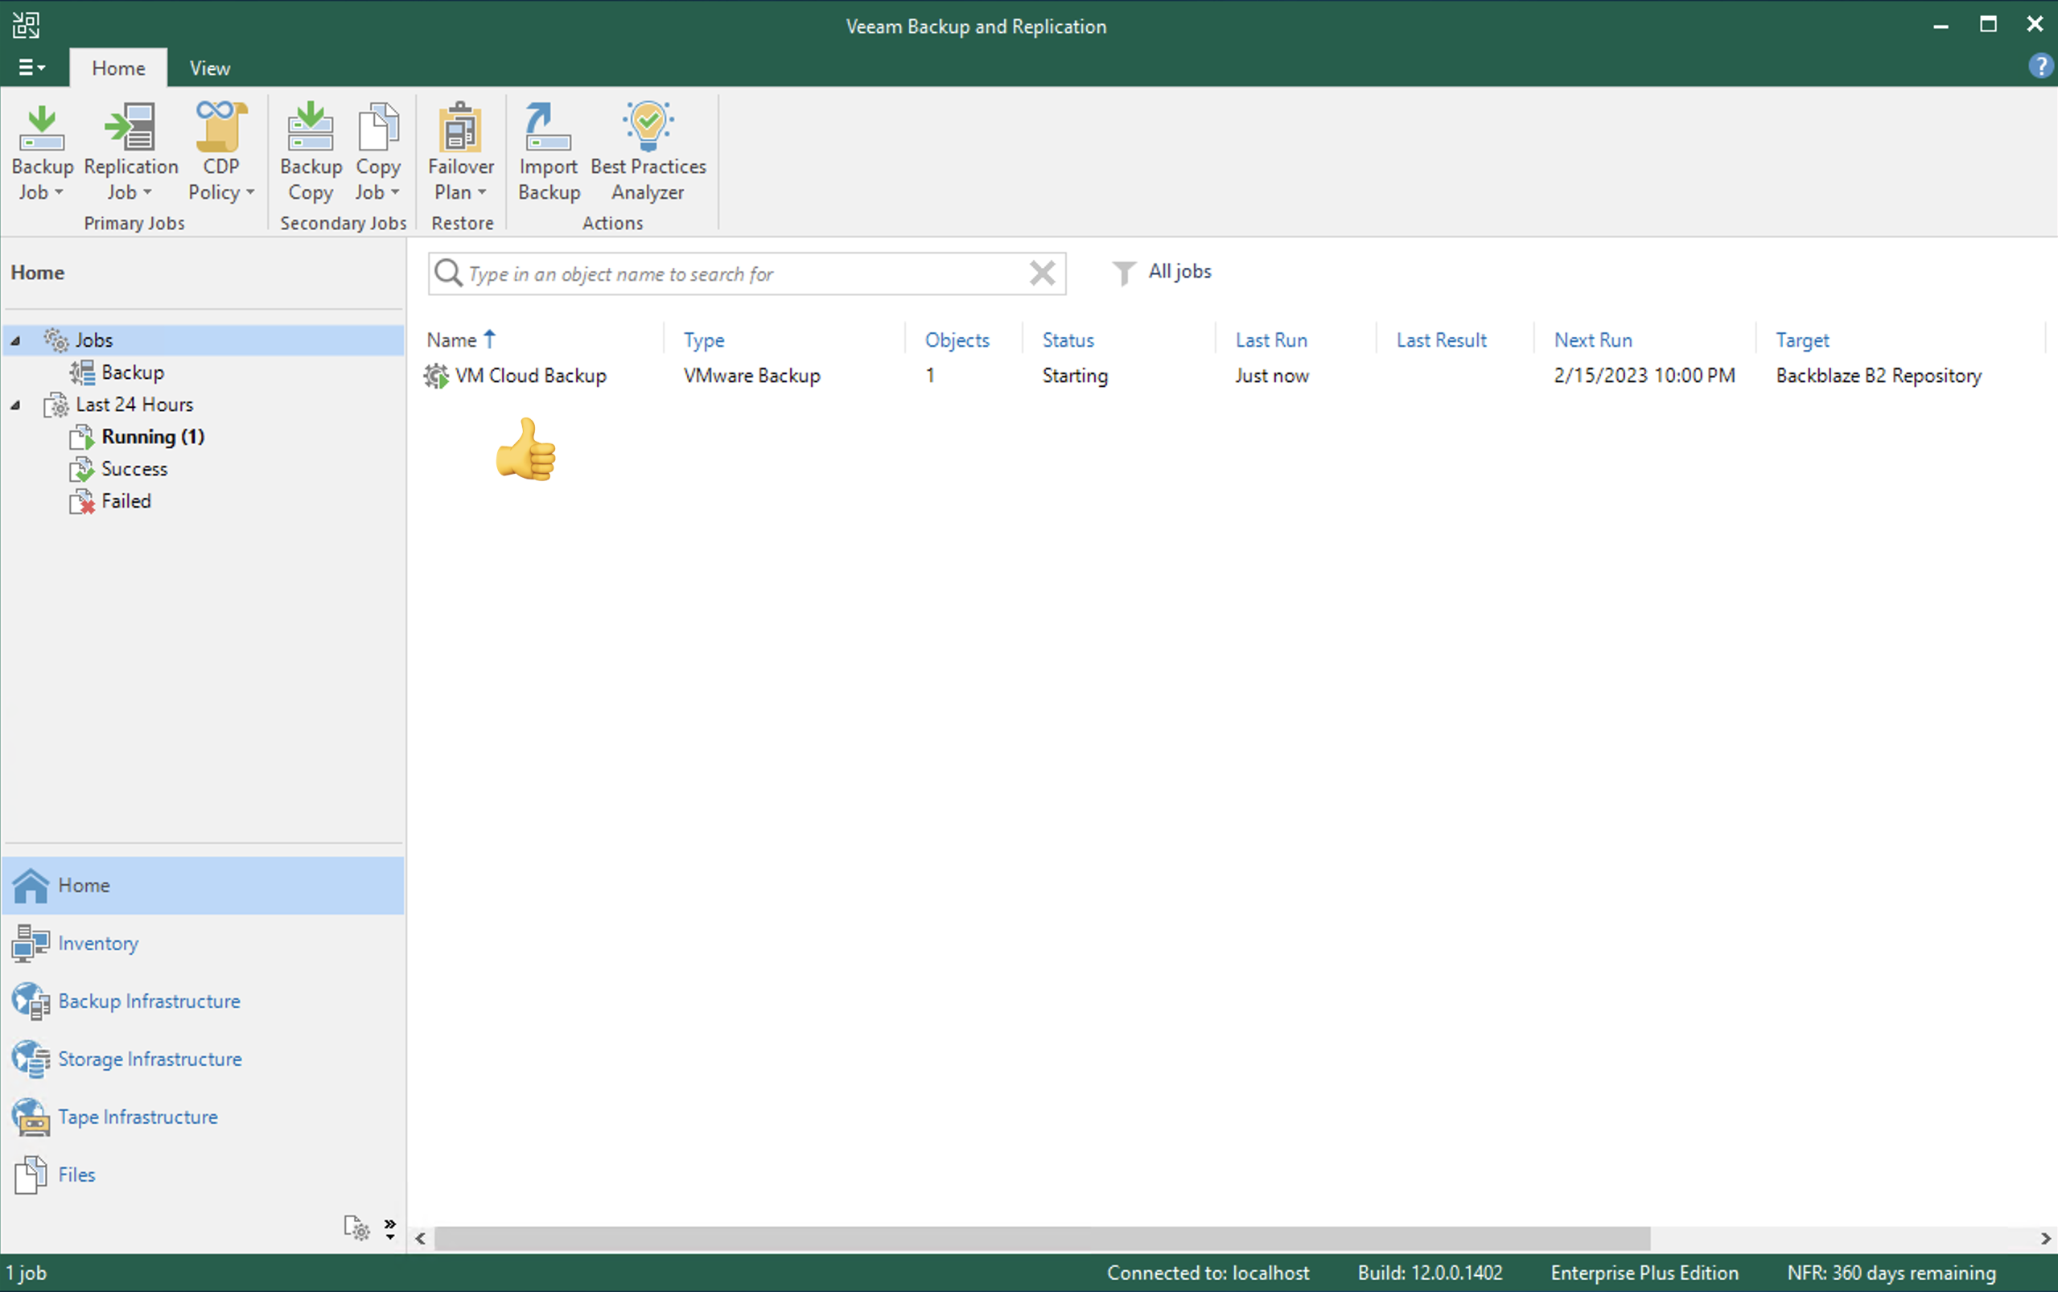2058x1292 pixels.
Task: Click the Backblaze B2 Repository target cell
Action: point(1878,376)
